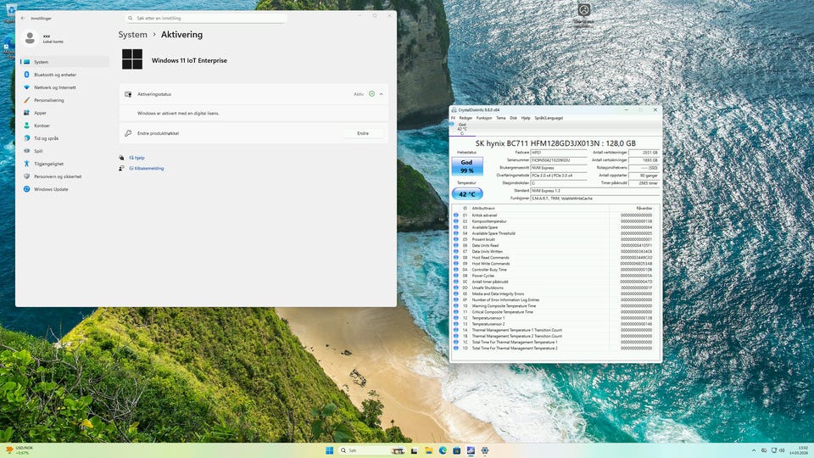Click the Settings gear taskbar icon
Screen dimensions: 814x458
coord(485,450)
